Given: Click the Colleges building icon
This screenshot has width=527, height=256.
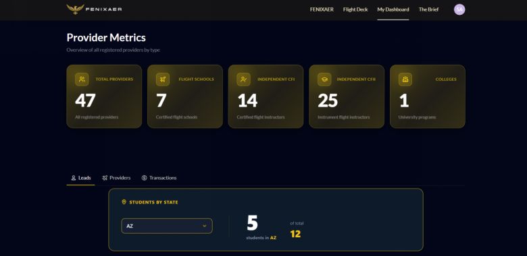Looking at the screenshot, I should pyautogui.click(x=405, y=79).
